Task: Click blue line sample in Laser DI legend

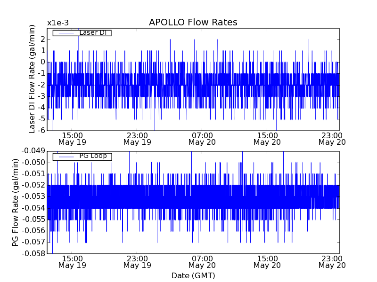Action: 66,33
